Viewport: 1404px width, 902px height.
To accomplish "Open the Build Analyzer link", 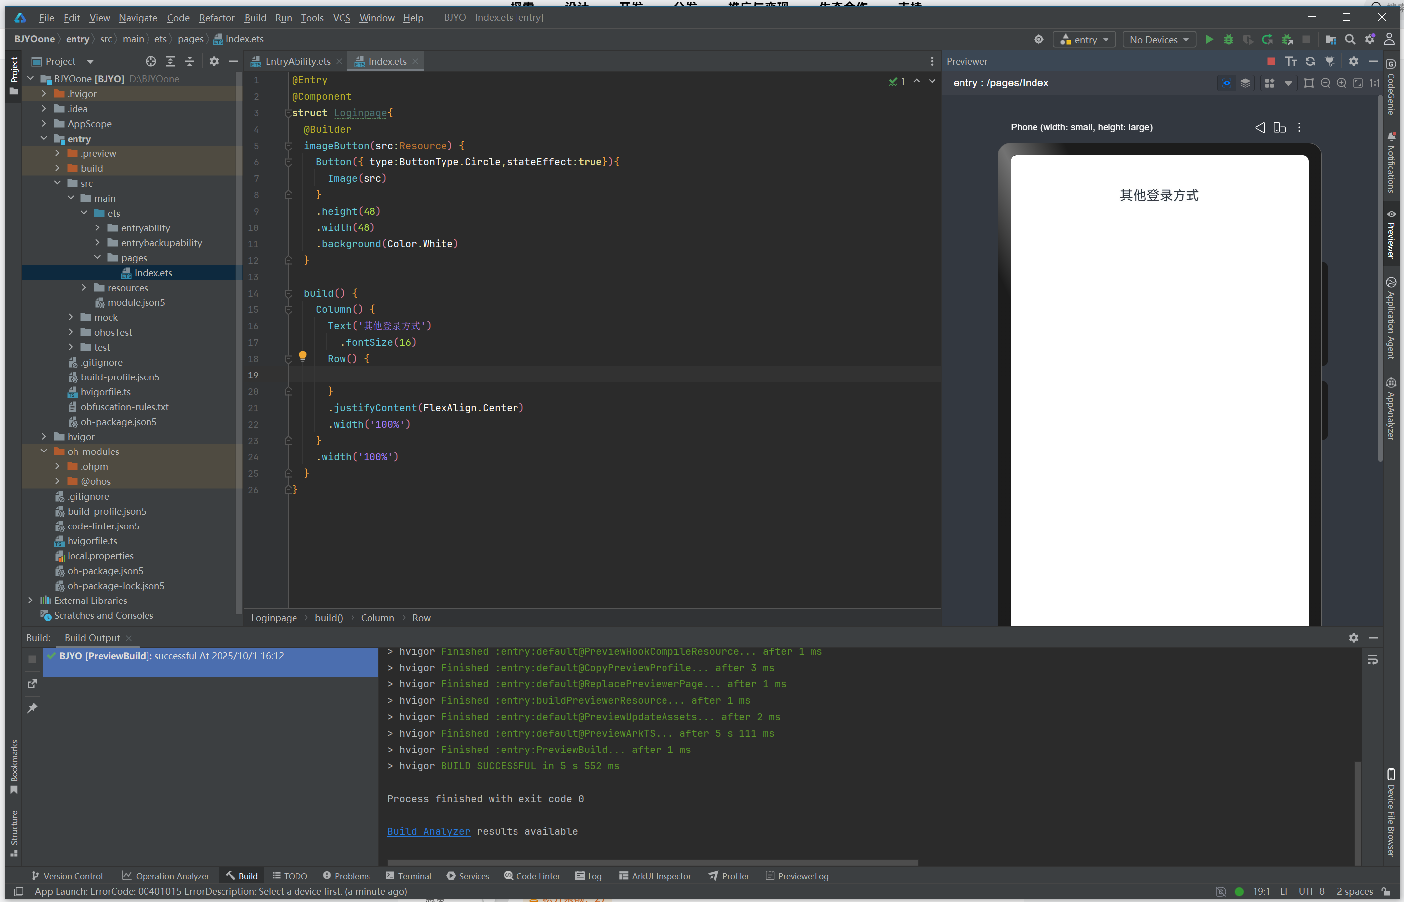I will coord(429,831).
